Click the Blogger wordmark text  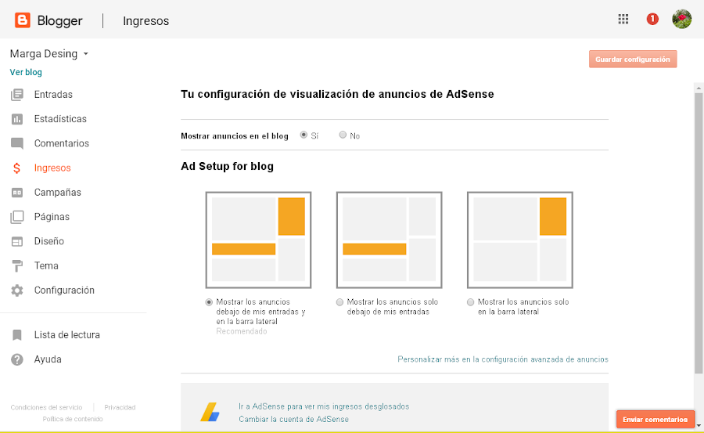click(59, 20)
